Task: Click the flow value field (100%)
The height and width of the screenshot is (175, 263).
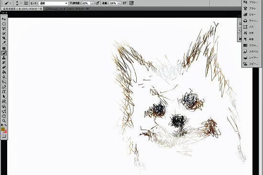Action: [x=113, y=3]
